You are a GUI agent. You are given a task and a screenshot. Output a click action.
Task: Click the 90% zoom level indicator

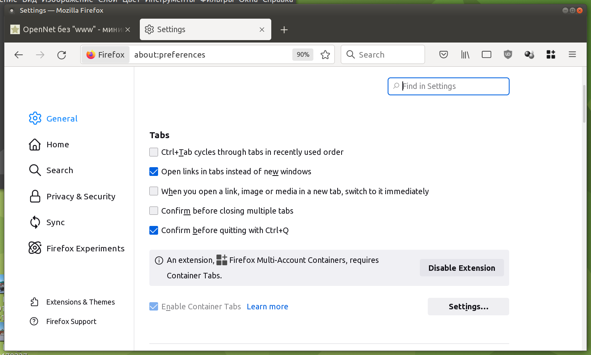303,55
